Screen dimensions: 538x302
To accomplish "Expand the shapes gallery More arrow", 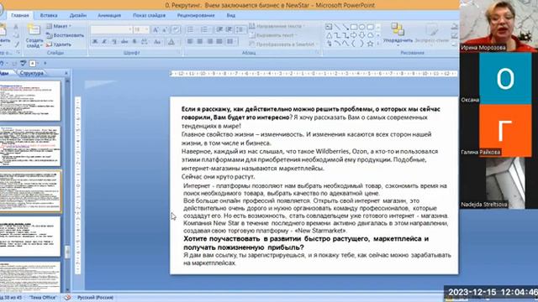I will [x=377, y=44].
